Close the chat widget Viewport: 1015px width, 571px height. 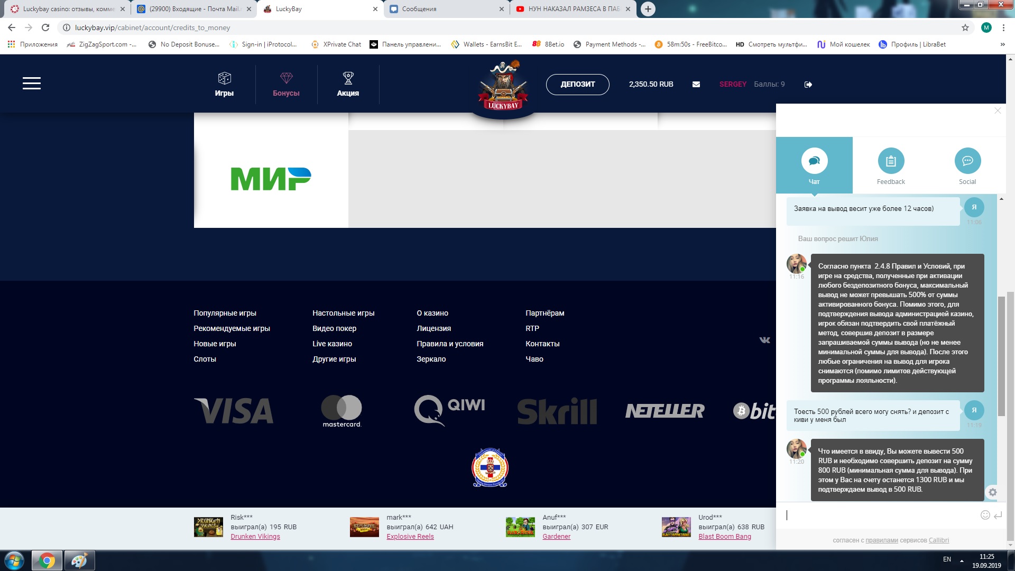[x=998, y=110]
